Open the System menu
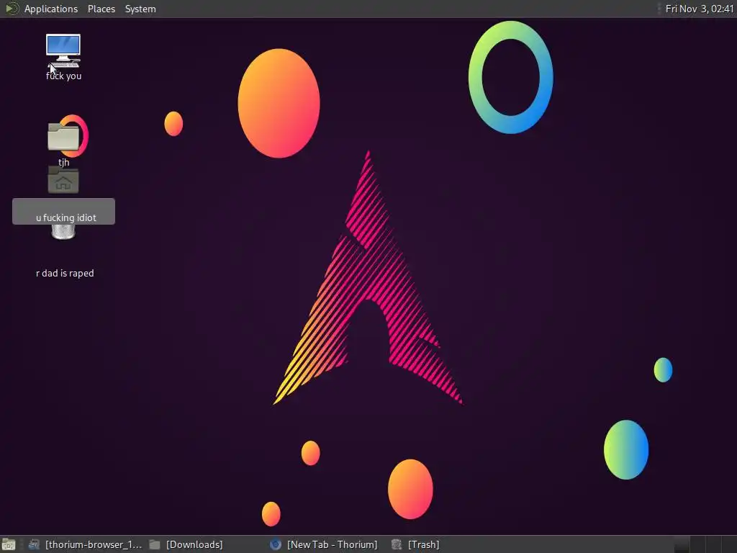This screenshot has width=737, height=553. [140, 9]
